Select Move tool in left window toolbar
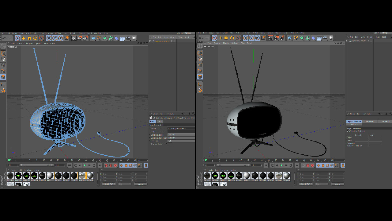The image size is (392, 221). point(24,38)
